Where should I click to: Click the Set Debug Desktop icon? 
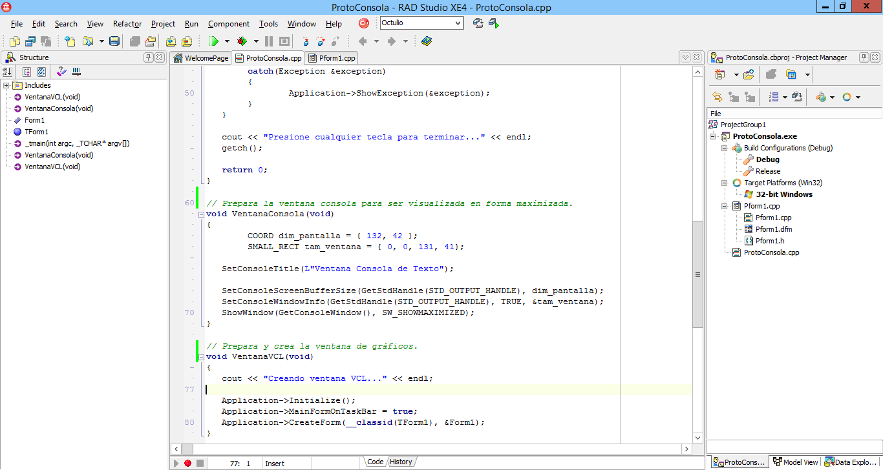(x=493, y=23)
